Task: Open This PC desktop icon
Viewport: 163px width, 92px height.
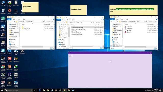Action: point(3,3)
